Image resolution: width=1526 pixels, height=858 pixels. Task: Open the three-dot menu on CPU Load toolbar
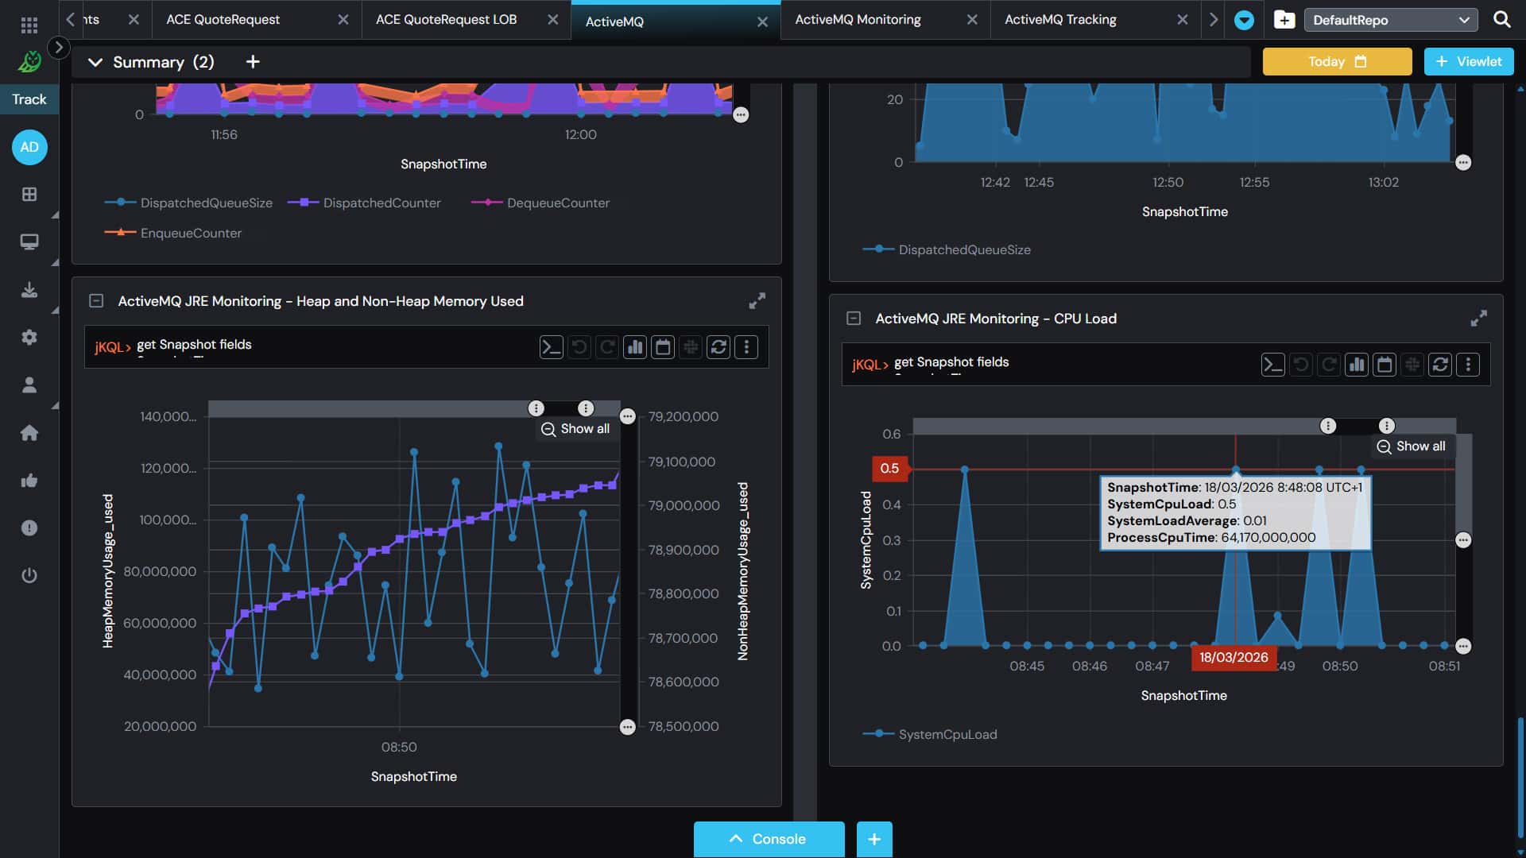click(x=1468, y=365)
